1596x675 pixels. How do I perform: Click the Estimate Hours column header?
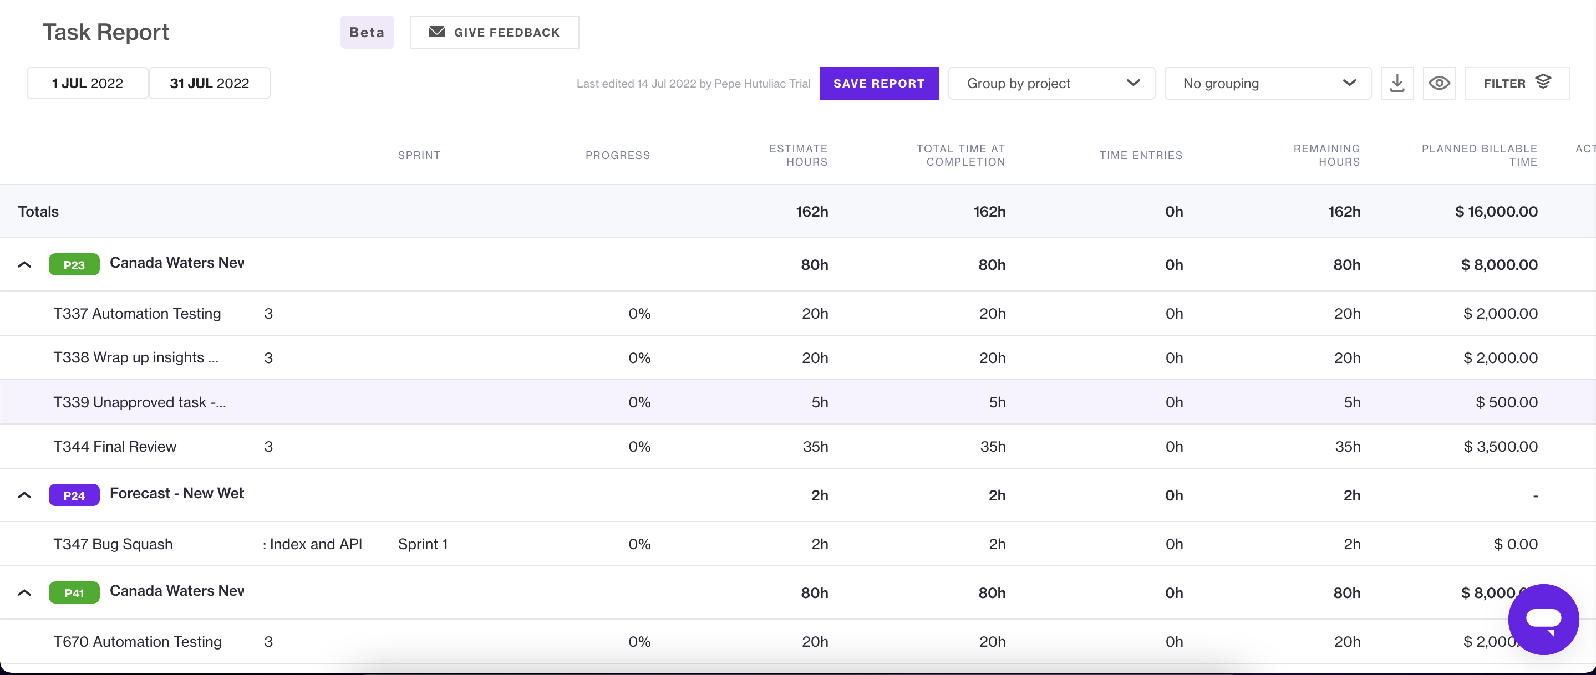pyautogui.click(x=798, y=155)
